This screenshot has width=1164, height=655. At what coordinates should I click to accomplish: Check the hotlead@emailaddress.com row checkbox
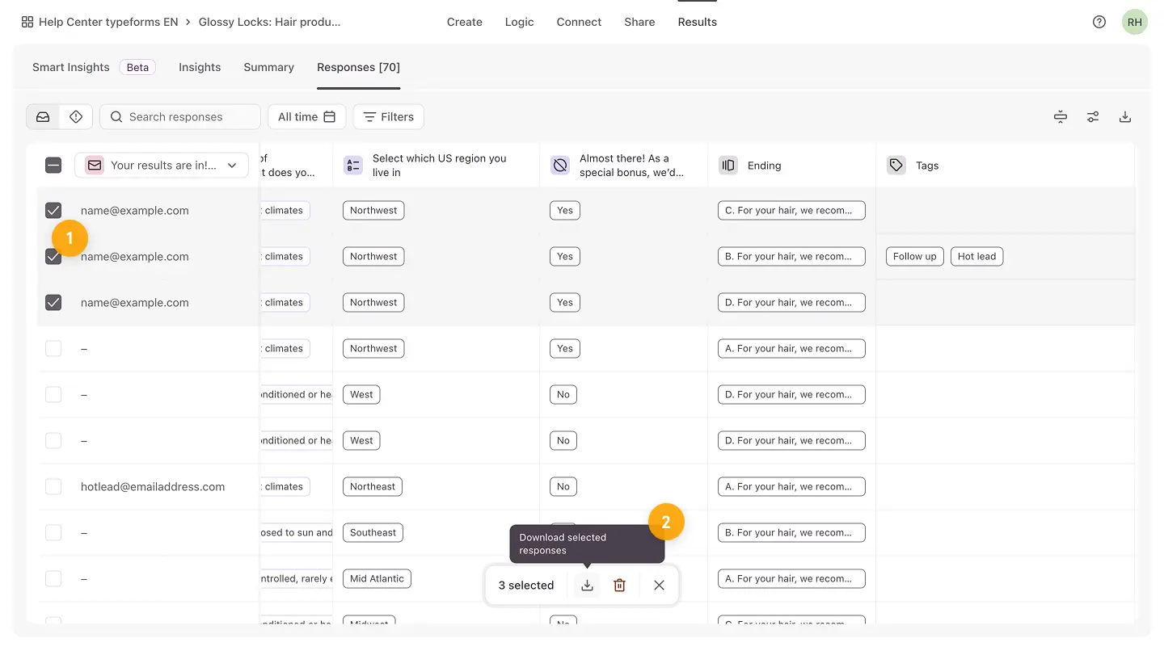pos(53,487)
